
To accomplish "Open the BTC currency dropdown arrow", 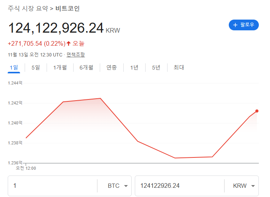I will (x=126, y=186).
